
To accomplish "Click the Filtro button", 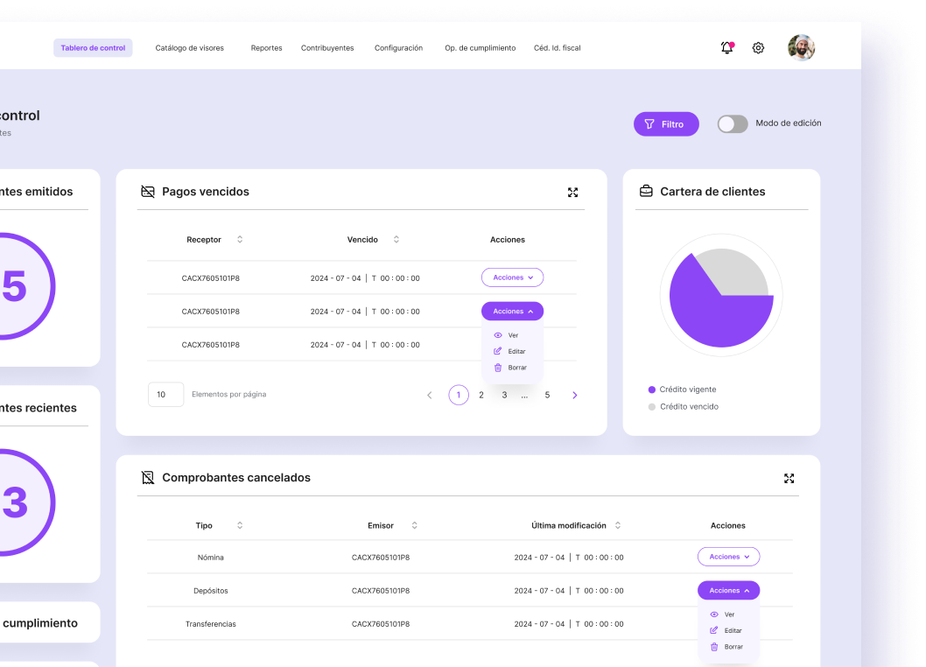I will [666, 124].
